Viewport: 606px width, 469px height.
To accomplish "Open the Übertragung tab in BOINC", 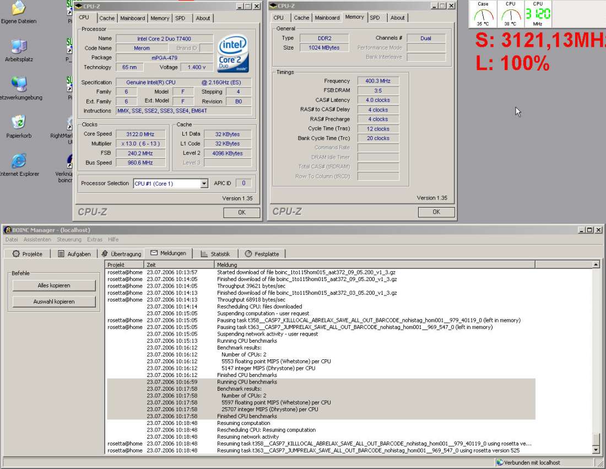I will [x=121, y=254].
